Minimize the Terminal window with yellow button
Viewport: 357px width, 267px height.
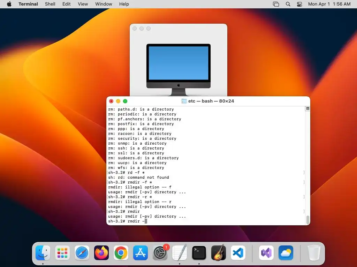coord(118,101)
